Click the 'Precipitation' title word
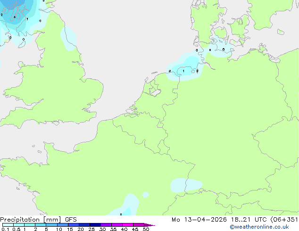The height and width of the screenshot is (231, 299). point(20,220)
